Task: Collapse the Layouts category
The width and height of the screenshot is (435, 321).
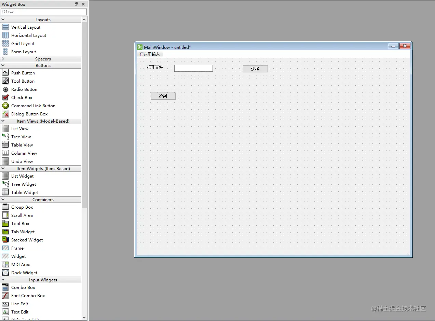Action: pyautogui.click(x=3, y=20)
